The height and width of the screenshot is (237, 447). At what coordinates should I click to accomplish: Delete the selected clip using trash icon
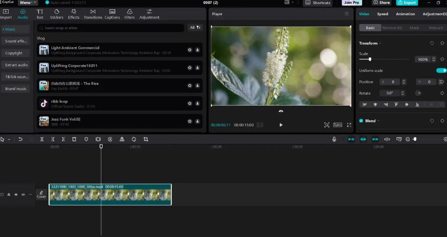(74, 139)
